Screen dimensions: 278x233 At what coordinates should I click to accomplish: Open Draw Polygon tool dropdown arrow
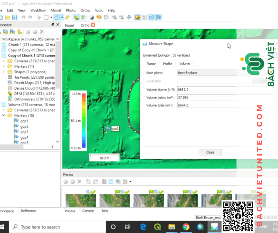(x=62, y=17)
